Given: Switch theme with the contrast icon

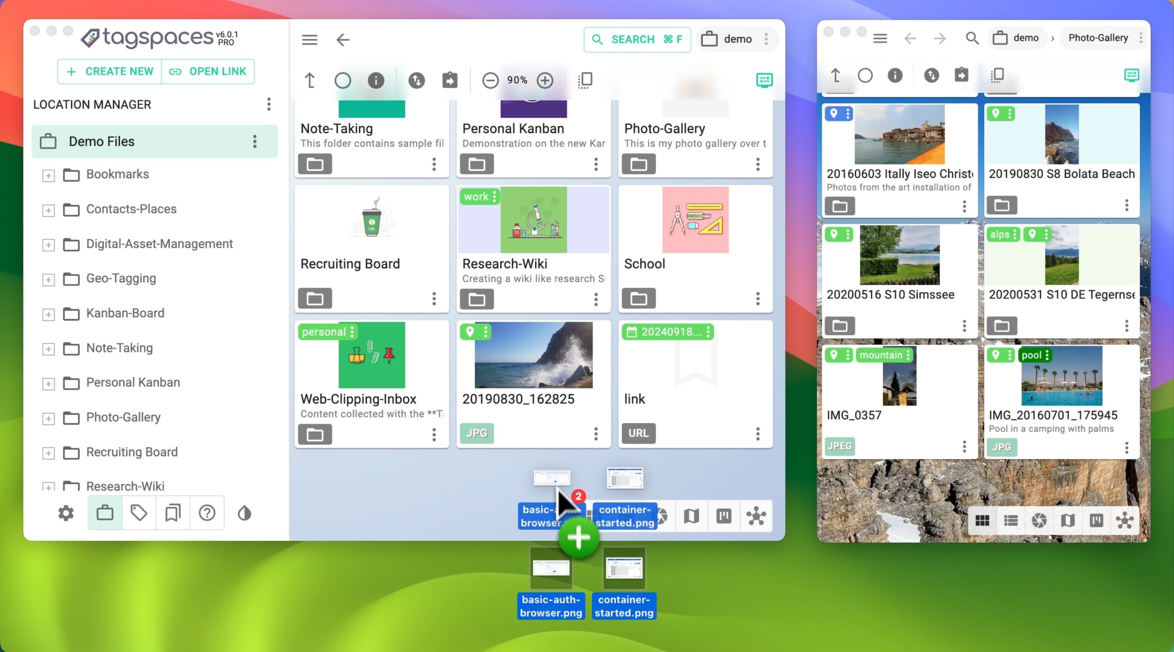Looking at the screenshot, I should 244,513.
